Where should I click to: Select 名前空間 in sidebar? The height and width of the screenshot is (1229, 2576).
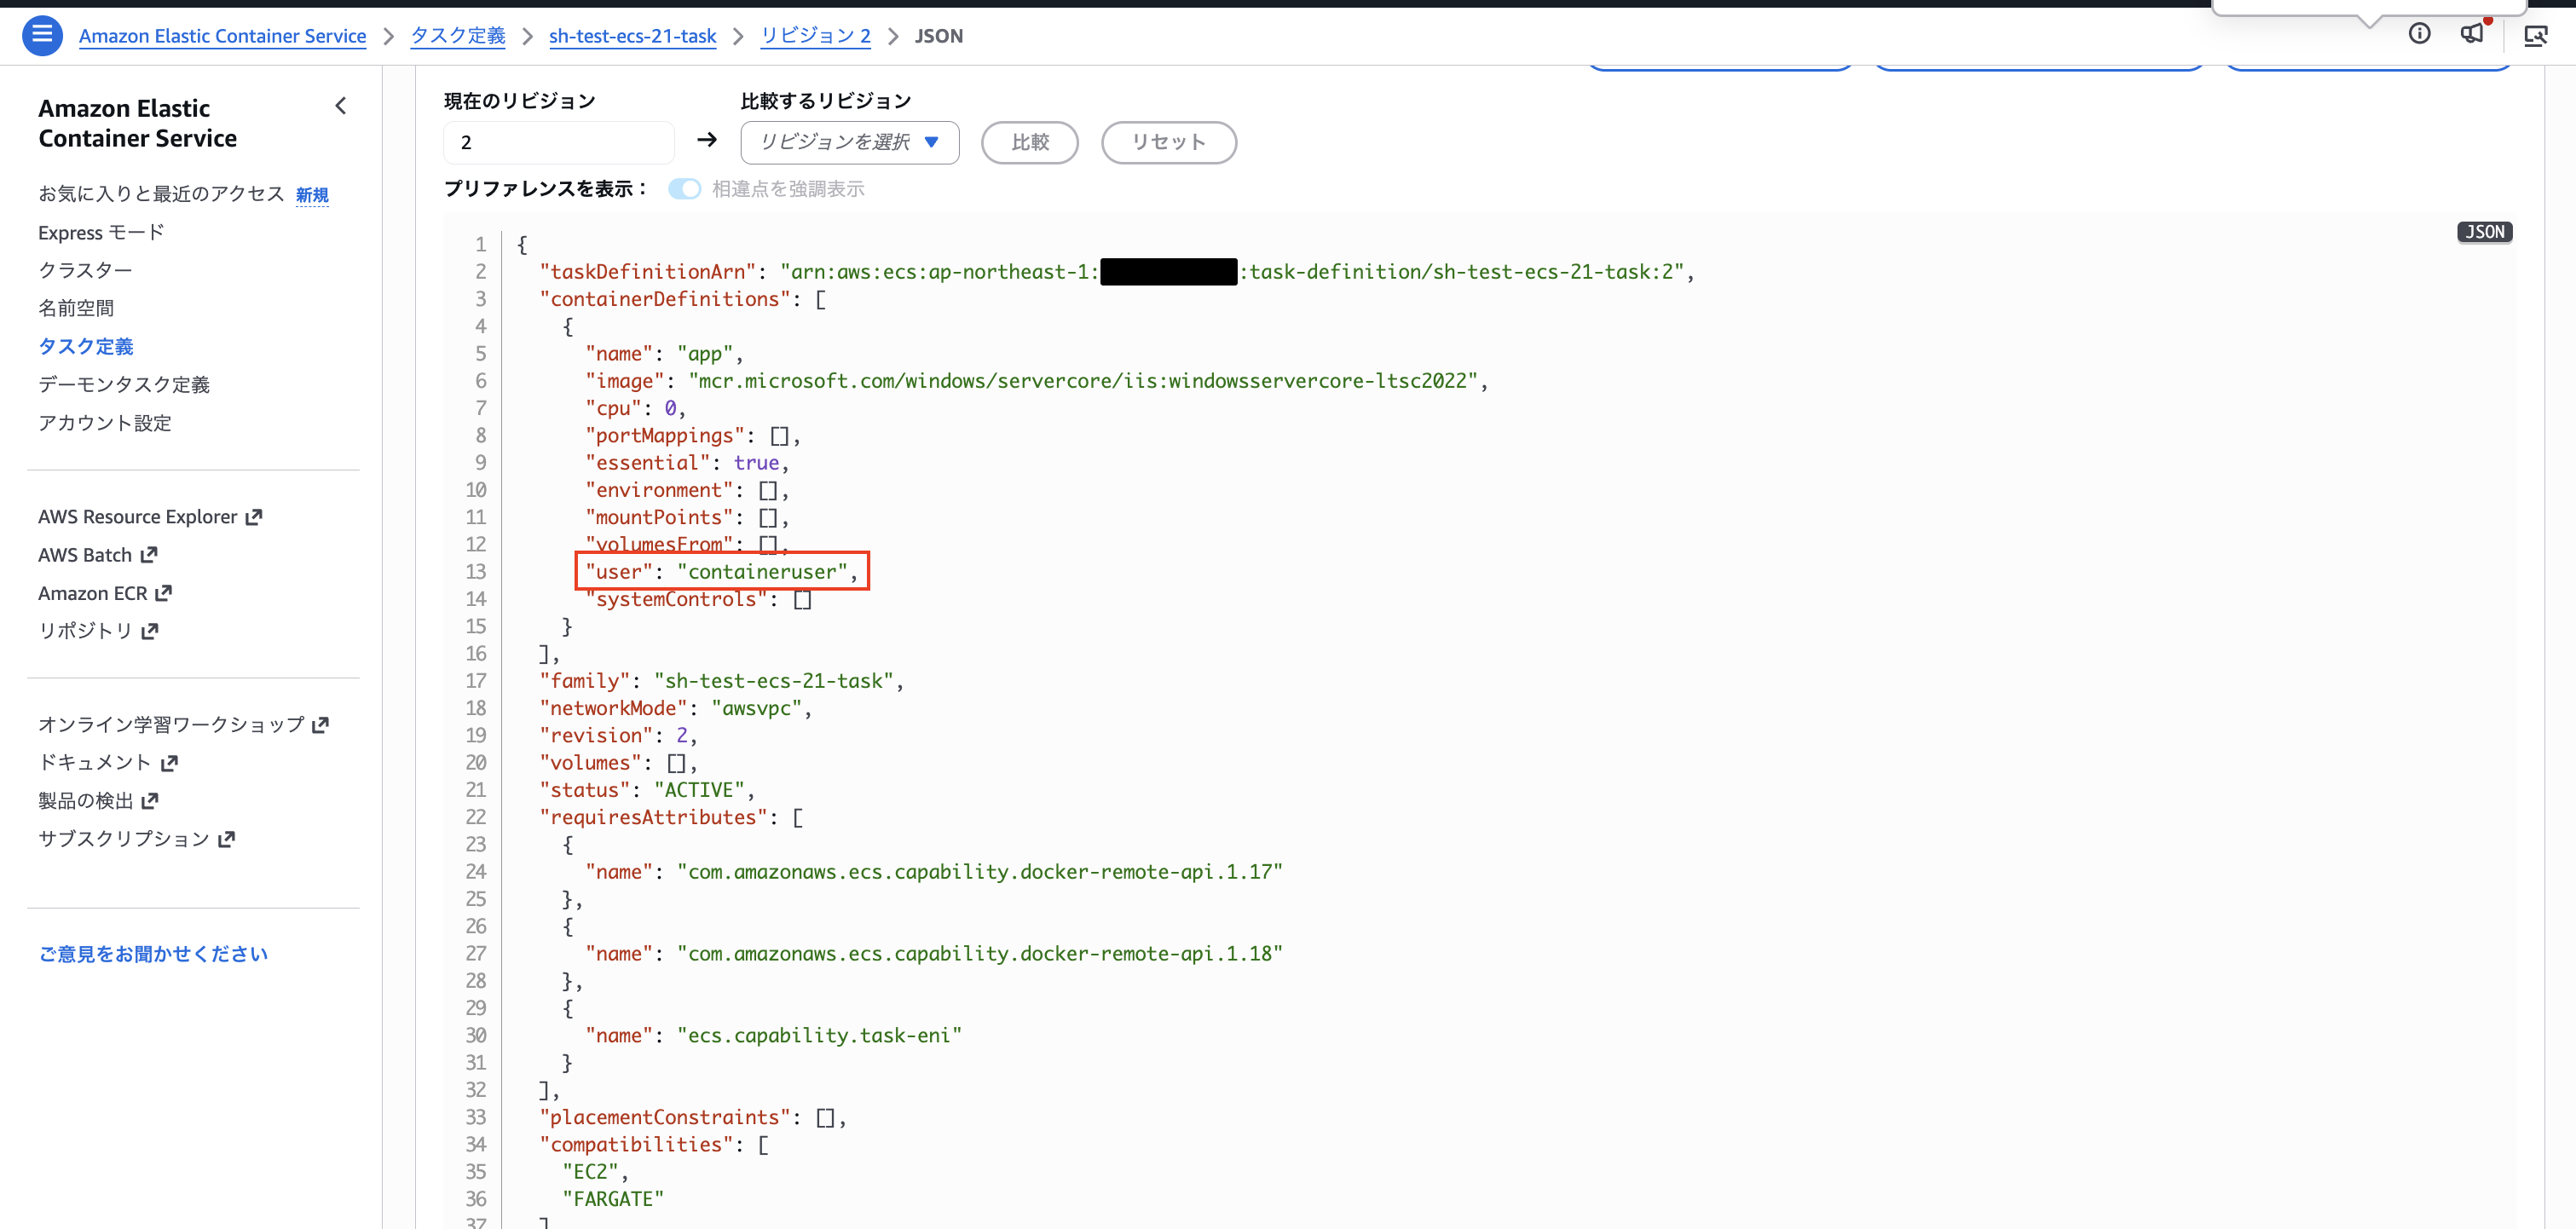[x=76, y=308]
